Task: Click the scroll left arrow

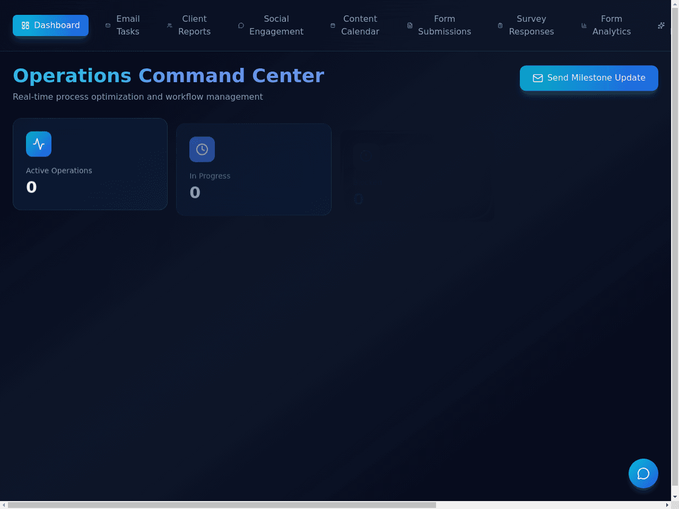Action: pos(4,505)
